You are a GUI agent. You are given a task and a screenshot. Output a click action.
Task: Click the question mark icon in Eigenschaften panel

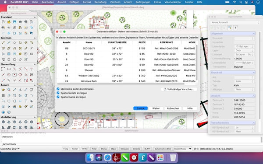[x=235, y=28]
